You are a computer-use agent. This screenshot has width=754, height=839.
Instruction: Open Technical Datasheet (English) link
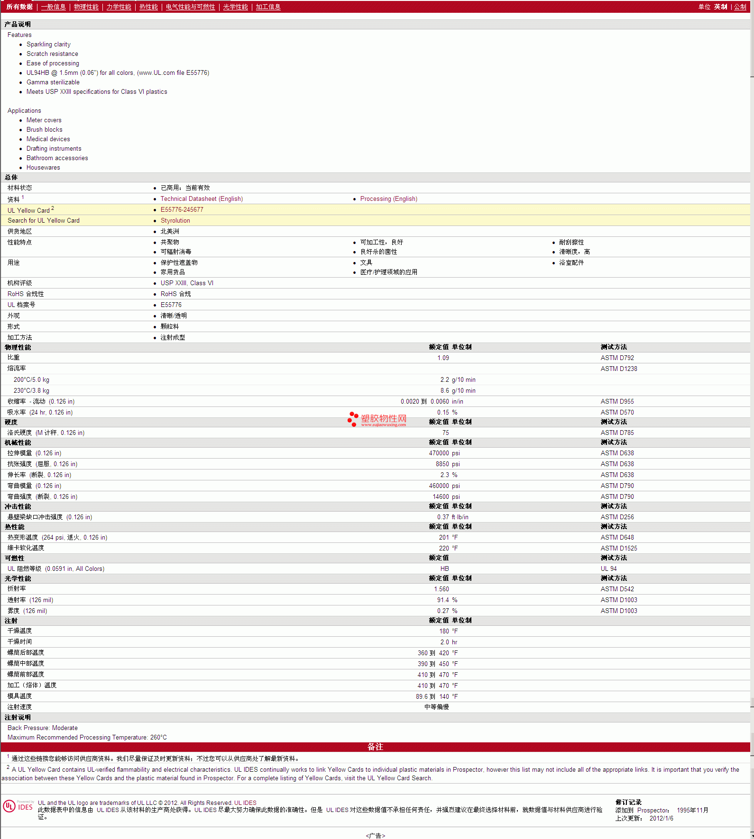(x=202, y=199)
